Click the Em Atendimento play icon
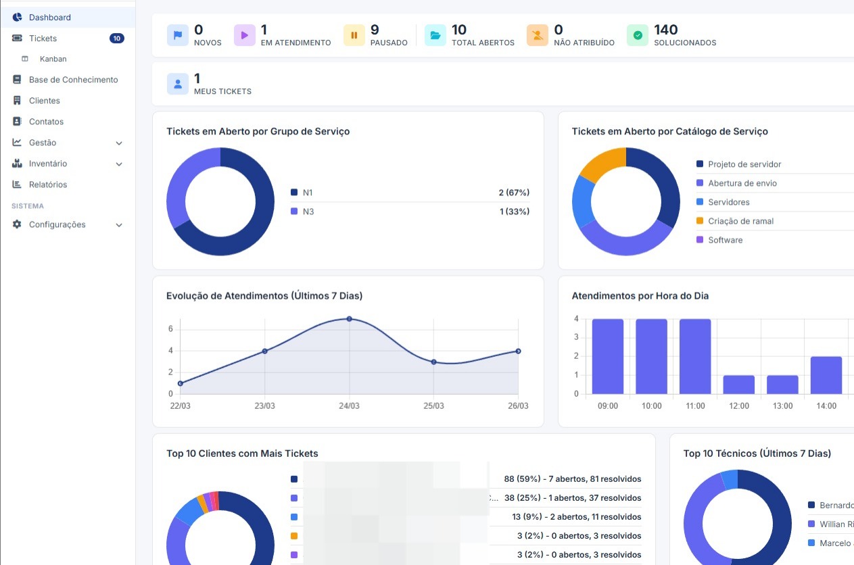Image resolution: width=854 pixels, height=565 pixels. pos(245,35)
